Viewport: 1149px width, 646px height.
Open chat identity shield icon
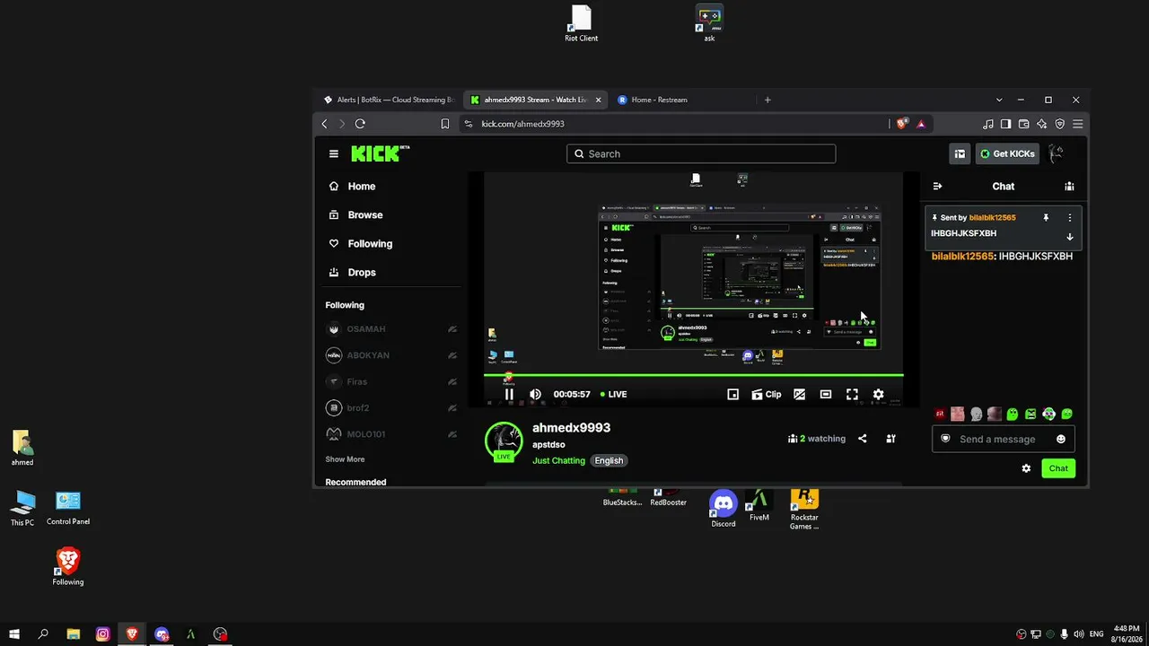click(945, 439)
